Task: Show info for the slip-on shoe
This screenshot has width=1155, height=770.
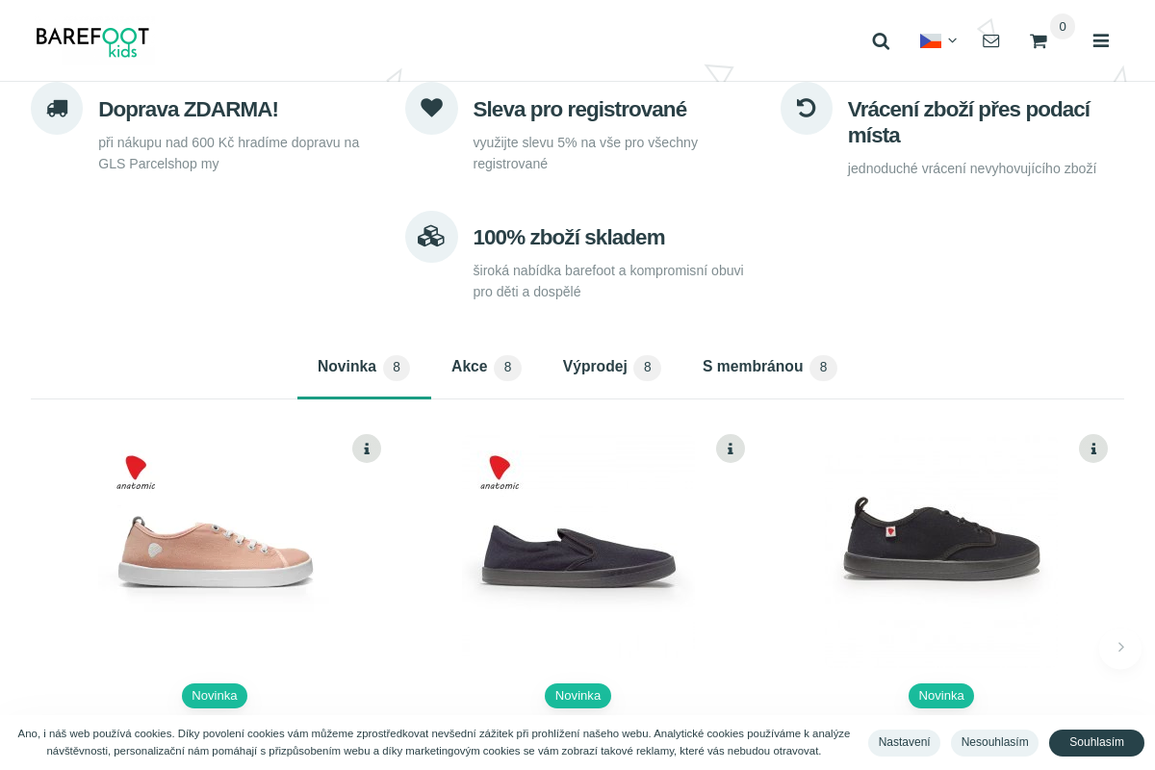Action: (x=731, y=449)
